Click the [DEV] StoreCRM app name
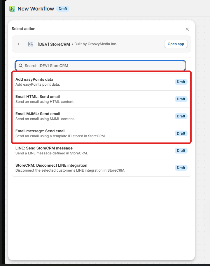Viewport: 210px width, 266px height. pos(54,44)
